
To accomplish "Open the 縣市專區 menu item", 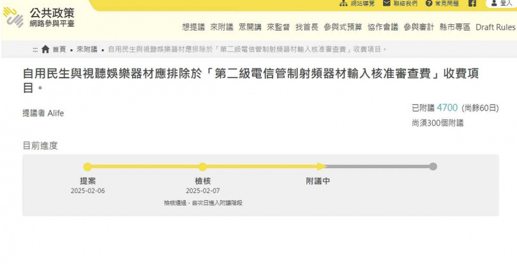I will pyautogui.click(x=454, y=27).
